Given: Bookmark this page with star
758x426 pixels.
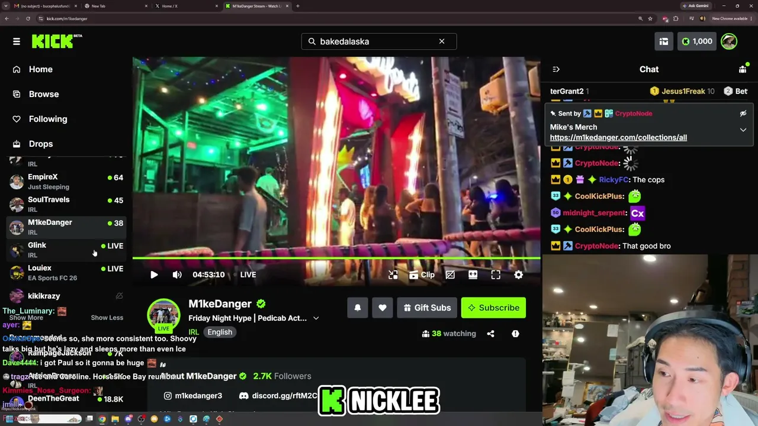Looking at the screenshot, I should [650, 18].
